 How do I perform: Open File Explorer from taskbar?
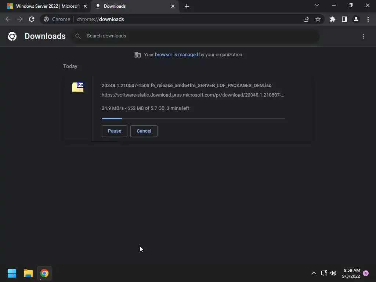[28, 273]
